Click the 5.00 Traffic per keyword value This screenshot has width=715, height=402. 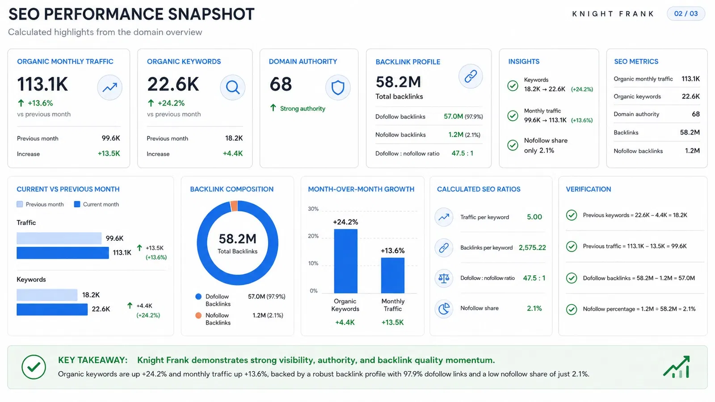click(534, 217)
